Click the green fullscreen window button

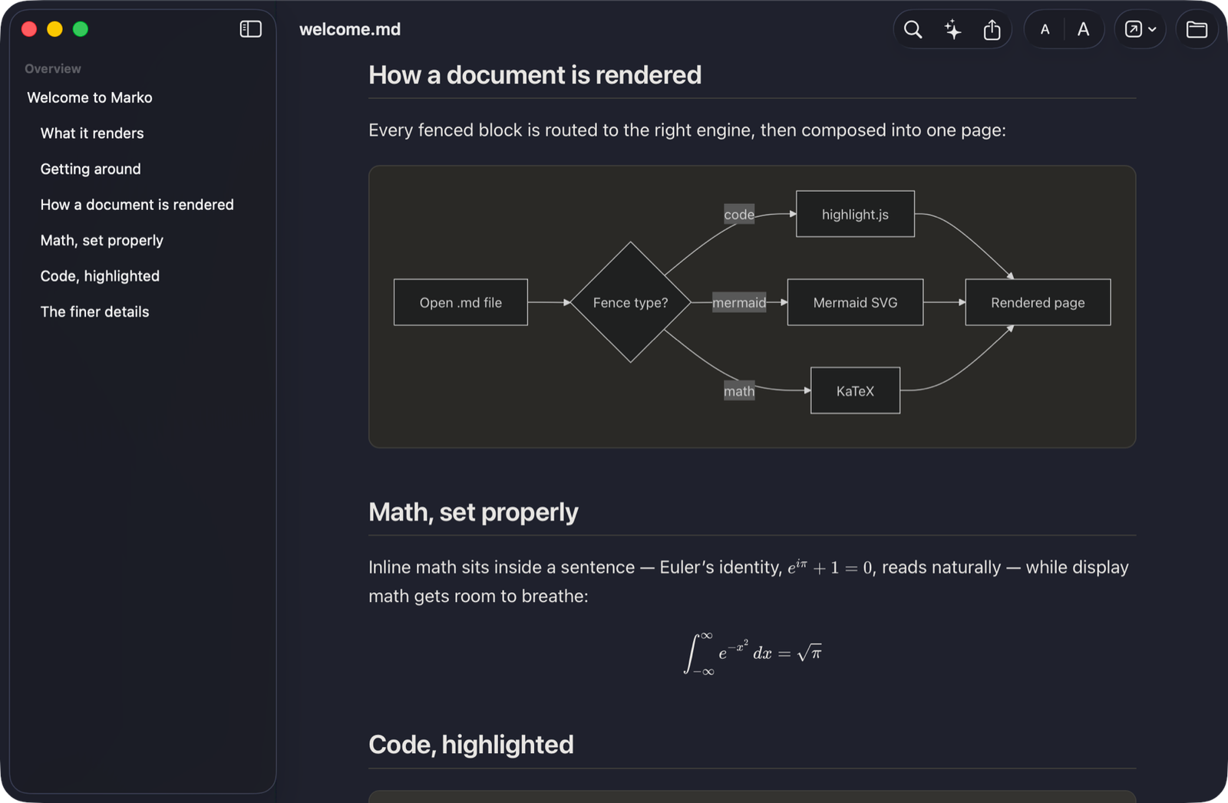[81, 29]
